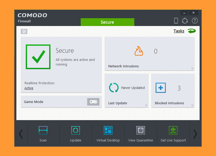Click the Game Mode label
The height and width of the screenshot is (156, 216).
(x=34, y=102)
